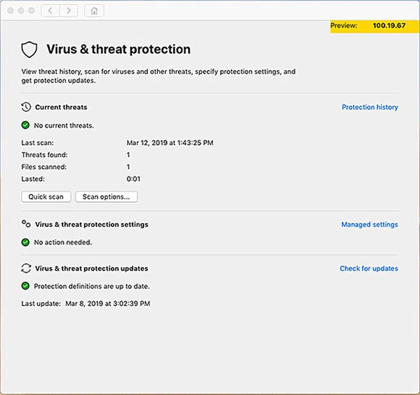Start a Quick scan
The width and height of the screenshot is (420, 395).
coord(46,197)
